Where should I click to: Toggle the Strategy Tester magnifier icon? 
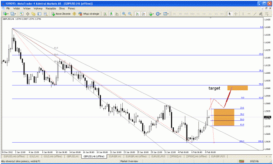click(45, 14)
